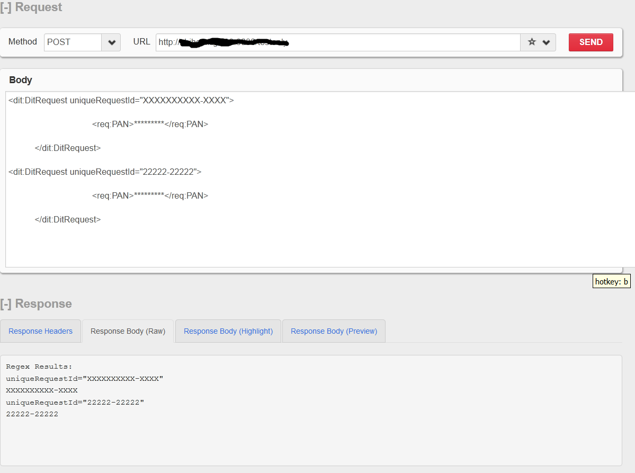Click the [-] Request title text
635x473 pixels.
[x=32, y=7]
